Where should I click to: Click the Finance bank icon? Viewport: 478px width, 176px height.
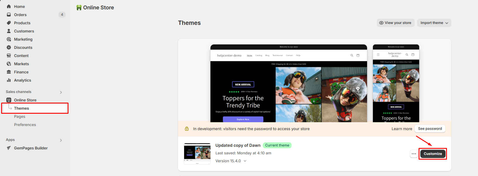9,72
